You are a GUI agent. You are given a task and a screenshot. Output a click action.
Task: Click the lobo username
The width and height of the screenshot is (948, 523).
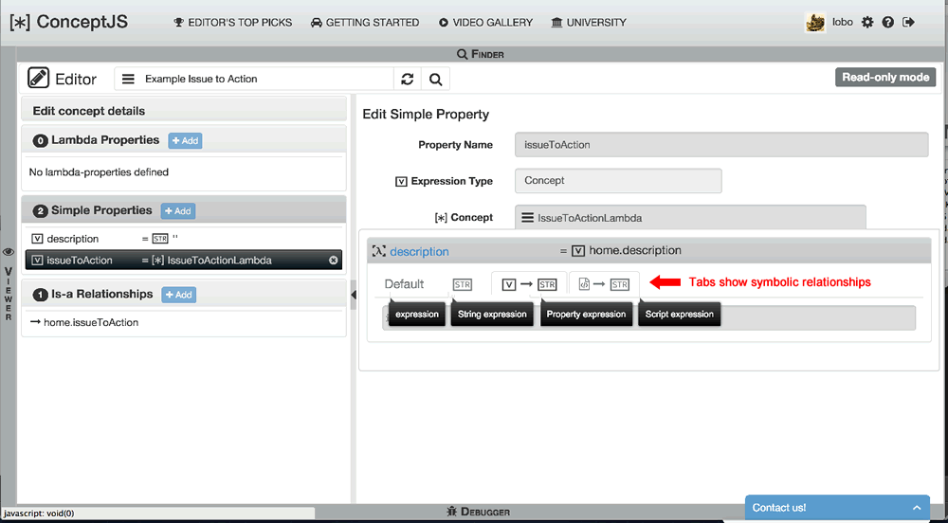pyautogui.click(x=842, y=23)
